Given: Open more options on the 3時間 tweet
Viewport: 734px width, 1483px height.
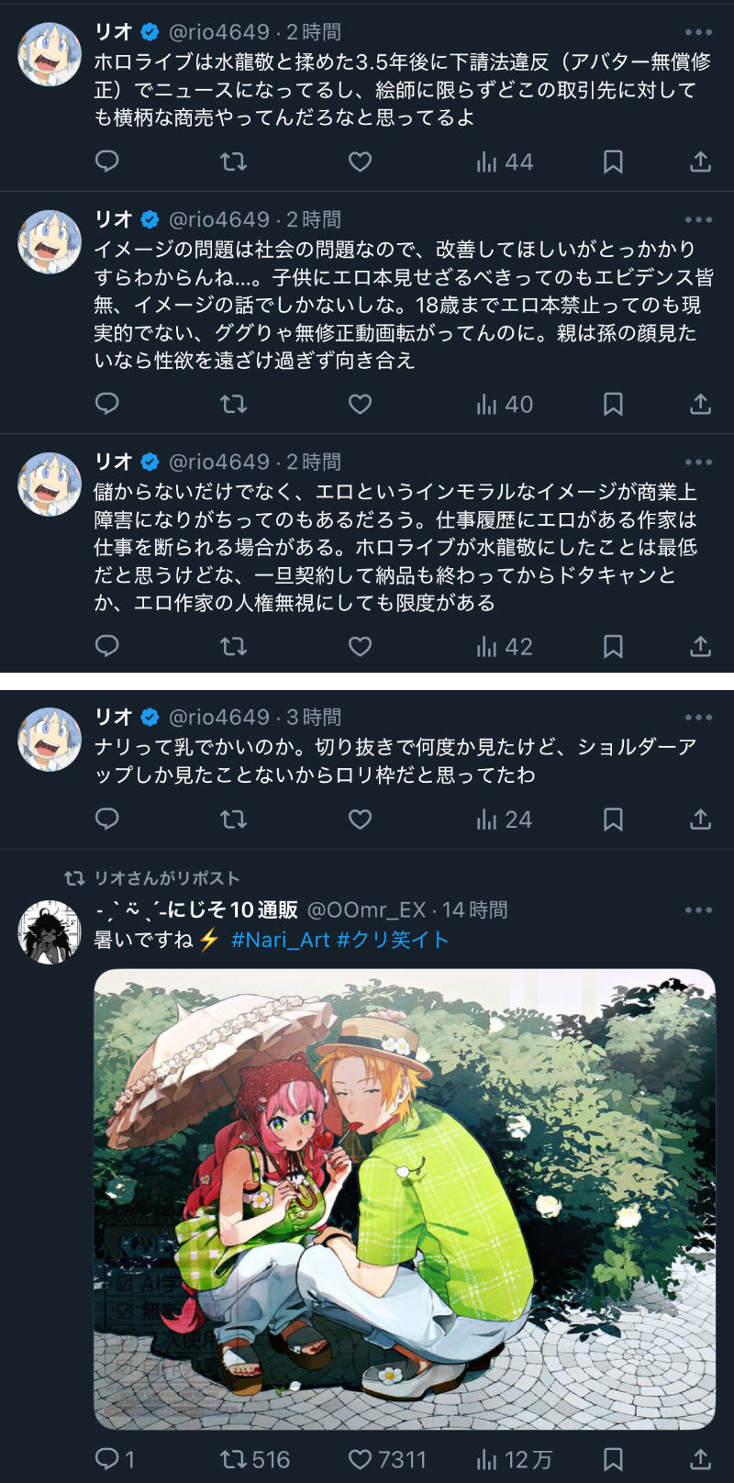Looking at the screenshot, I should [x=698, y=718].
